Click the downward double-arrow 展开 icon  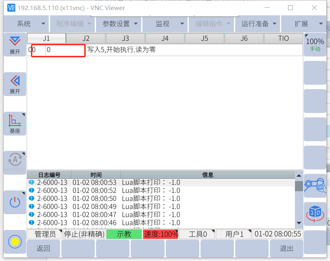click(x=15, y=44)
